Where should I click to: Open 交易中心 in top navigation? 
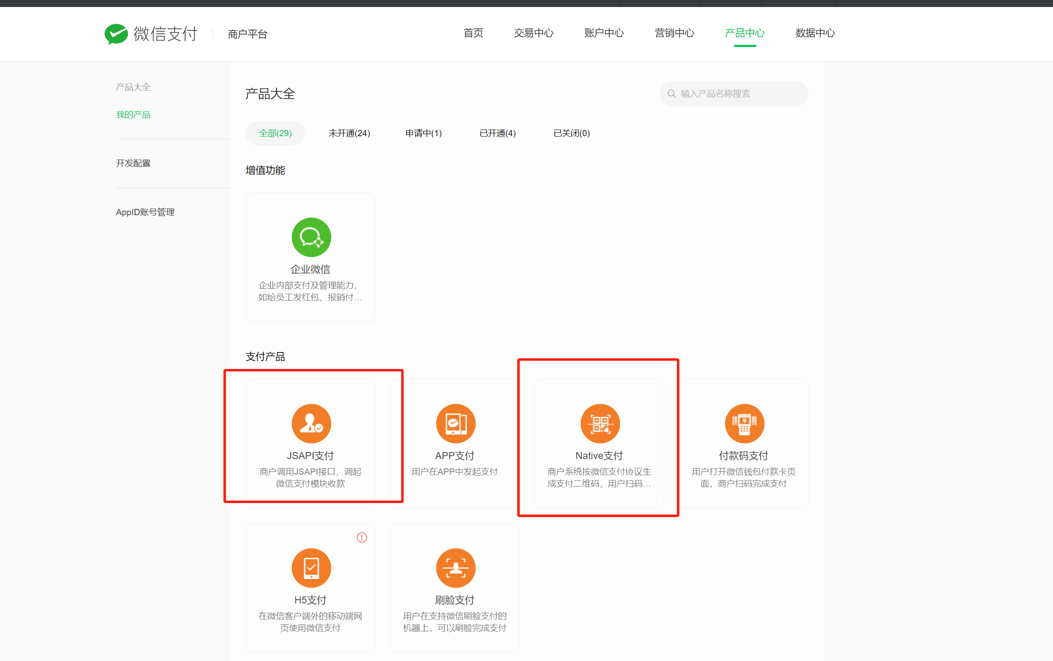tap(534, 33)
